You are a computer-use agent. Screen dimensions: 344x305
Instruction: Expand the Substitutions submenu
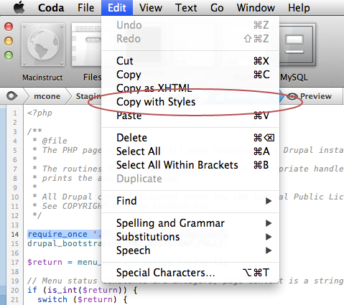tap(190, 237)
